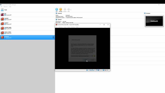
Task: Click the USB devices status bar icon
Action: [x=94, y=70]
